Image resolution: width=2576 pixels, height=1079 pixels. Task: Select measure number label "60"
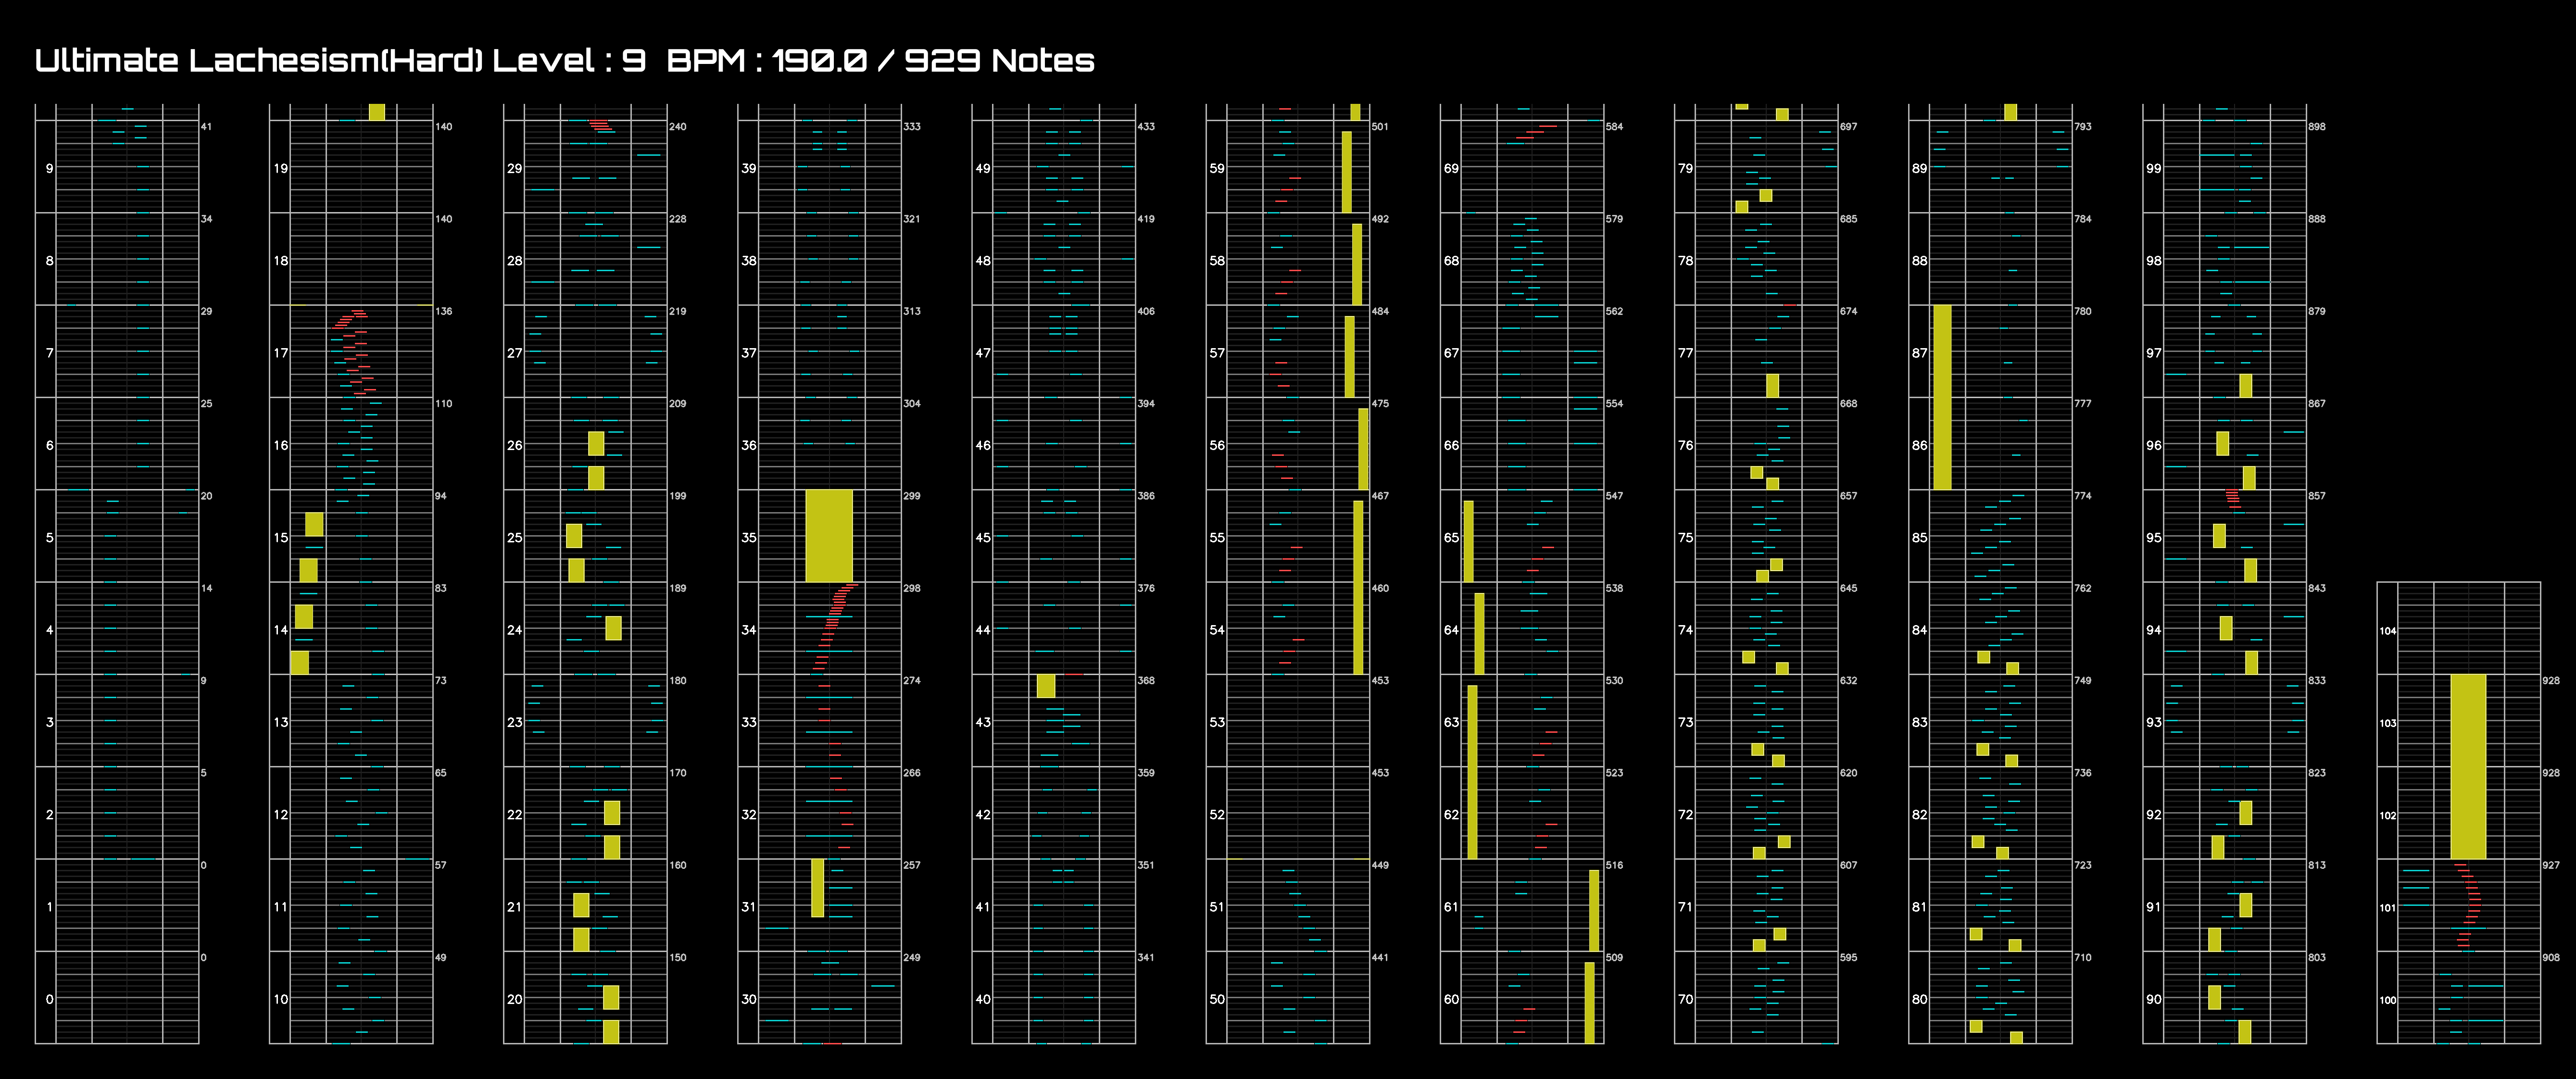coord(1451,999)
